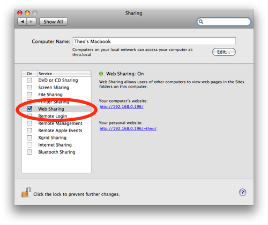268x225 pixels.
Task: Go back with the left arrow button
Action: point(22,21)
